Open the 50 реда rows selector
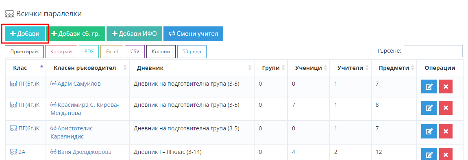Image resolution: width=468 pixels, height=160 pixels. pyautogui.click(x=192, y=52)
